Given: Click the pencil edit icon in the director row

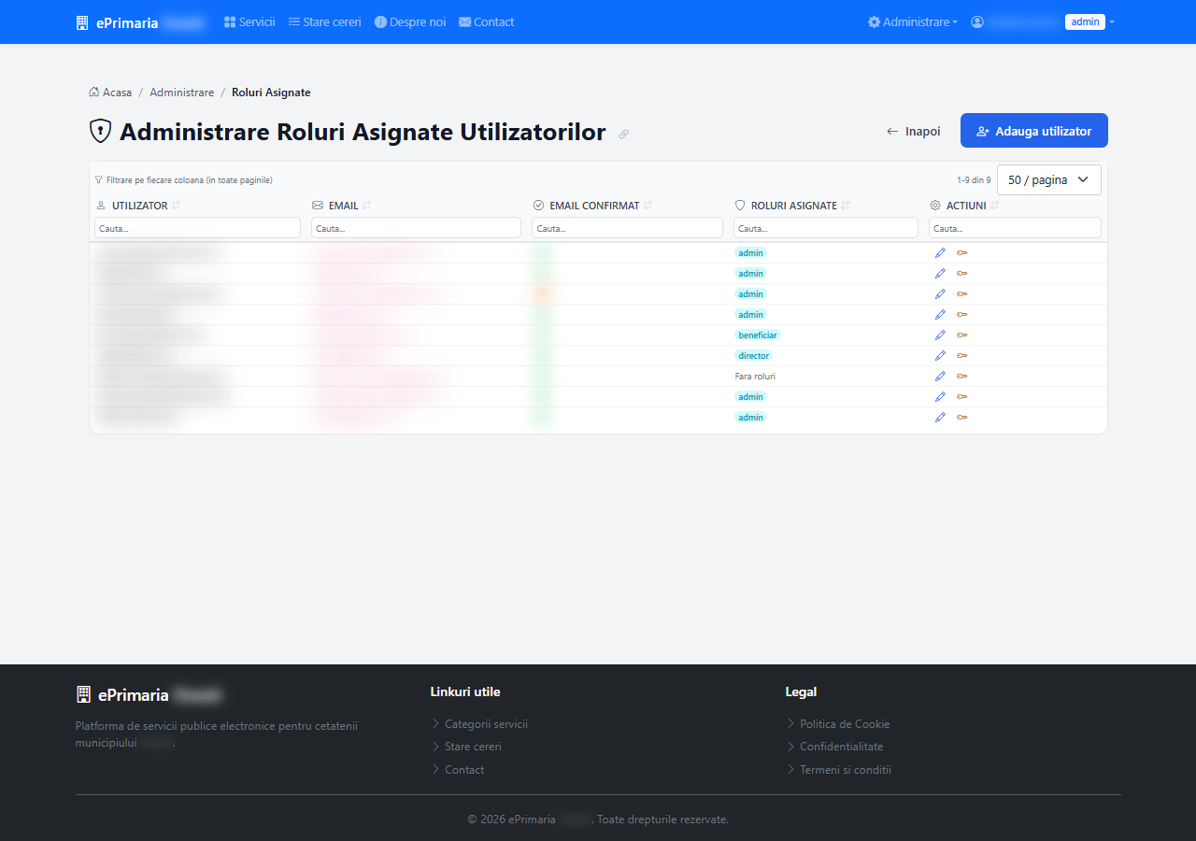Looking at the screenshot, I should [x=940, y=355].
